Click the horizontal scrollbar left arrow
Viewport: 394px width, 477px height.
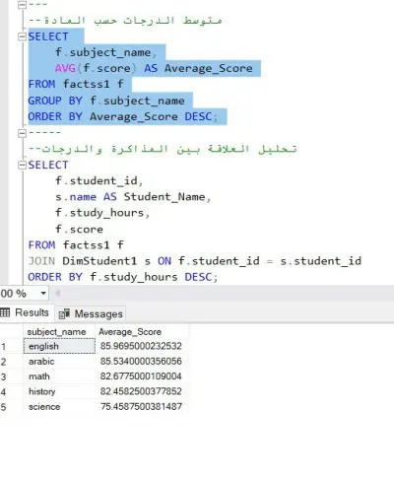[57, 293]
